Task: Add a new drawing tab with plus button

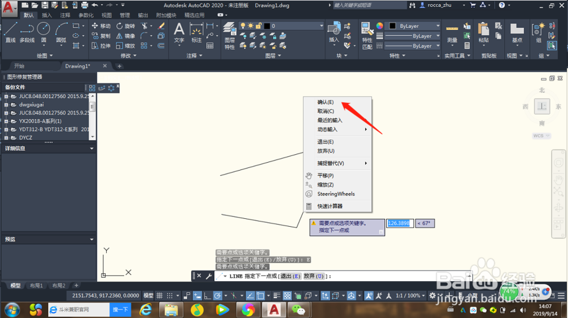Action: tap(119, 66)
